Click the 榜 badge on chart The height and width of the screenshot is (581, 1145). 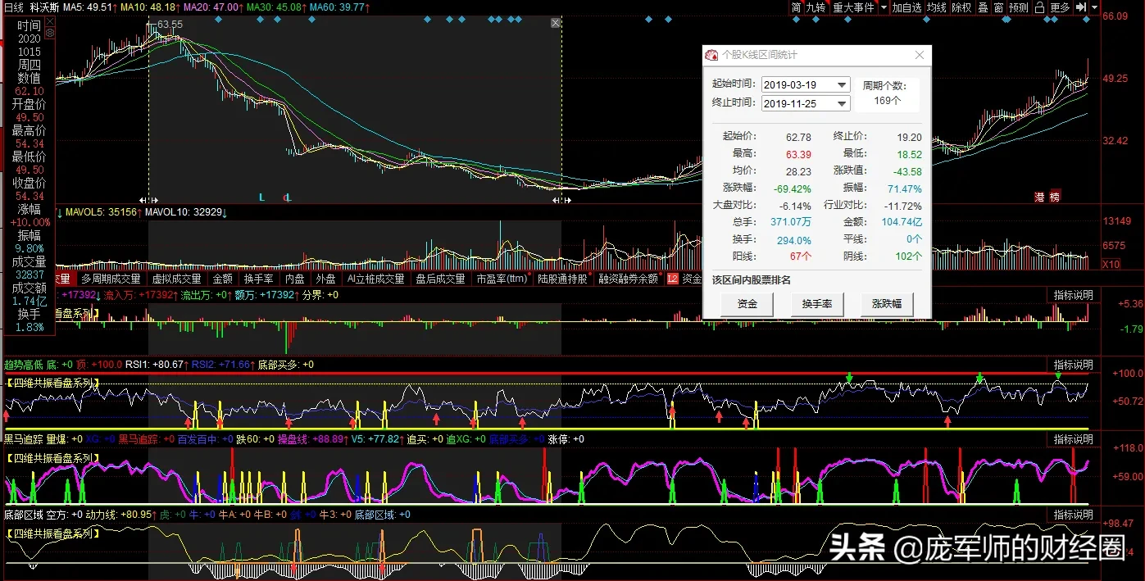click(1055, 197)
